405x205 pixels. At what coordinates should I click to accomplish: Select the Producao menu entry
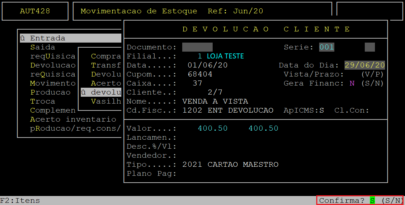[50, 92]
